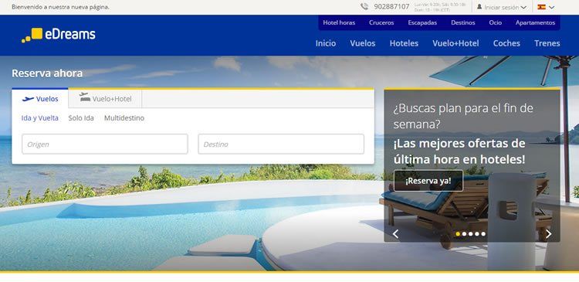Open the Escapadas link

422,22
